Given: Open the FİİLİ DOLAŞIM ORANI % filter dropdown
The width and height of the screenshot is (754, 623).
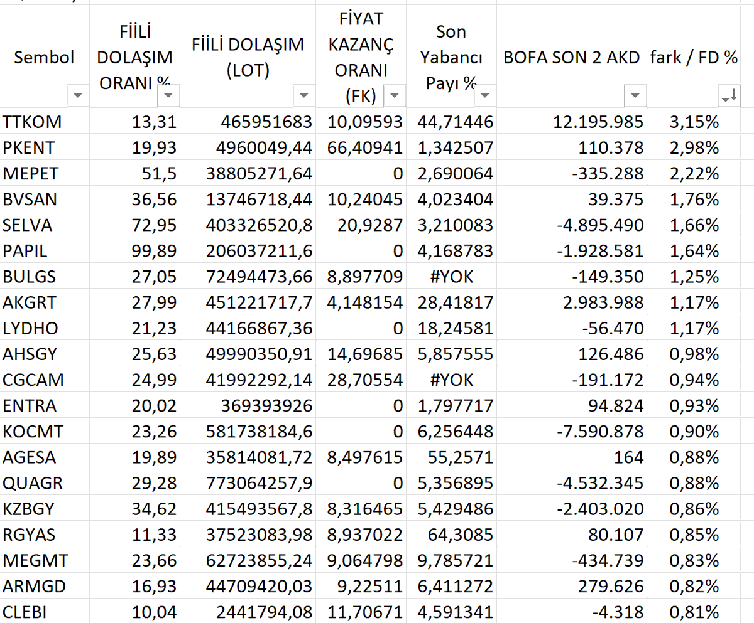Looking at the screenshot, I should 170,95.
